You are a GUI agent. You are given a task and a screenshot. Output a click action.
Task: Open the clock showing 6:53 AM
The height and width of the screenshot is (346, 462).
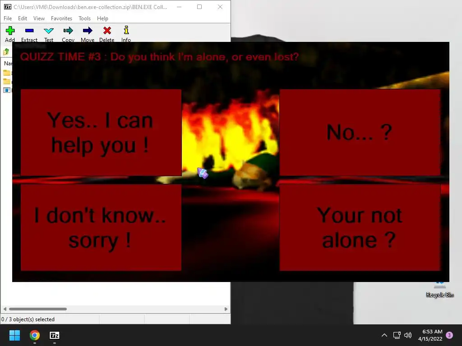pyautogui.click(x=430, y=335)
